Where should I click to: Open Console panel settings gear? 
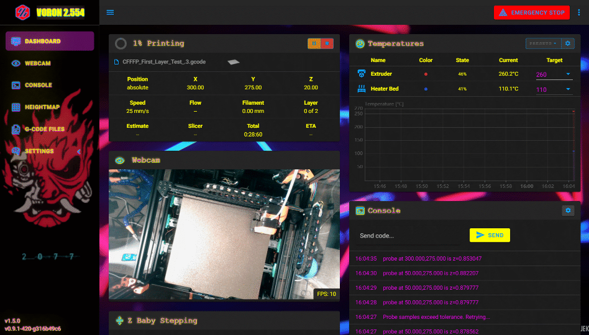pos(568,211)
